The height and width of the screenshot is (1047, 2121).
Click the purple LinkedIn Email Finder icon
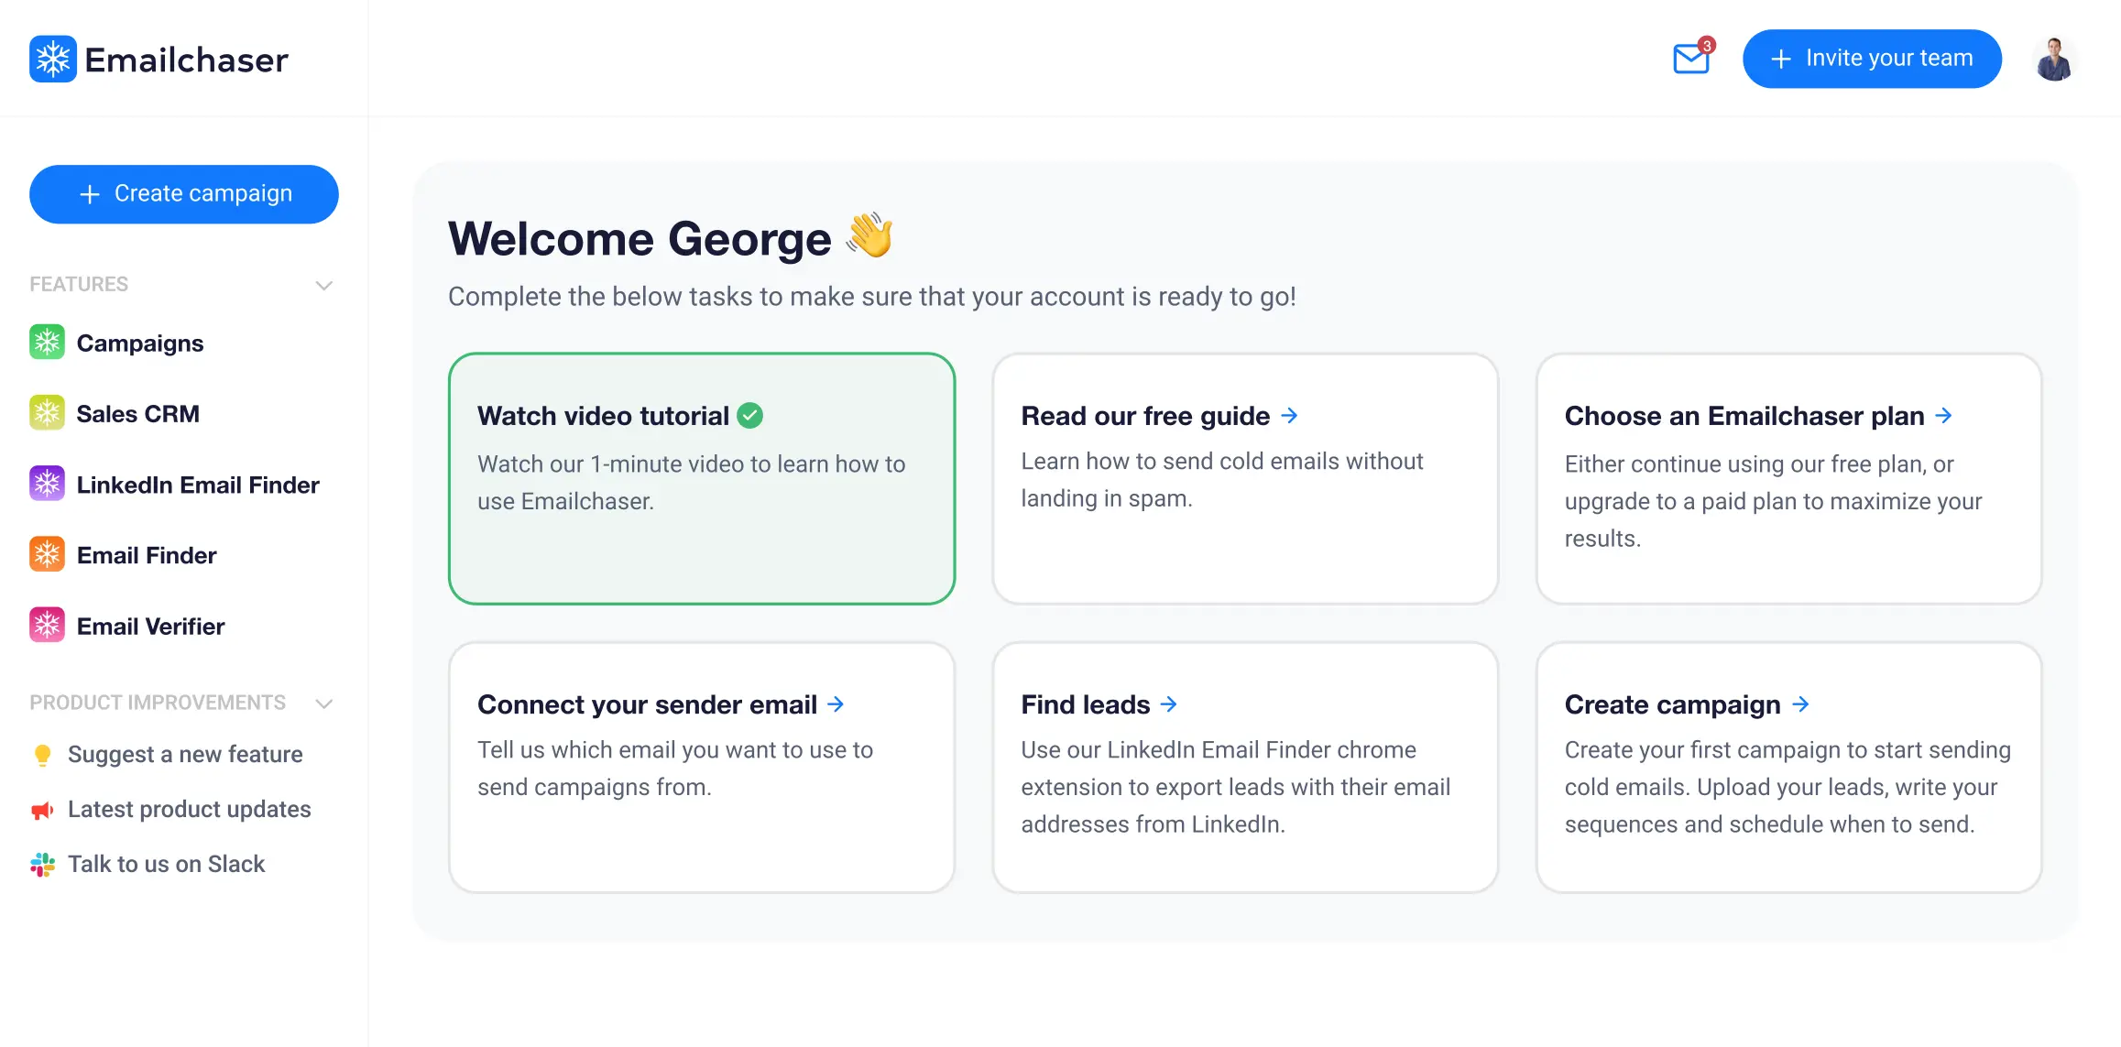click(47, 484)
